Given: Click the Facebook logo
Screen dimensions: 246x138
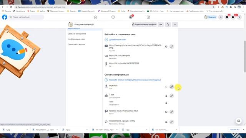Looking at the screenshot, I should tap(5, 17).
